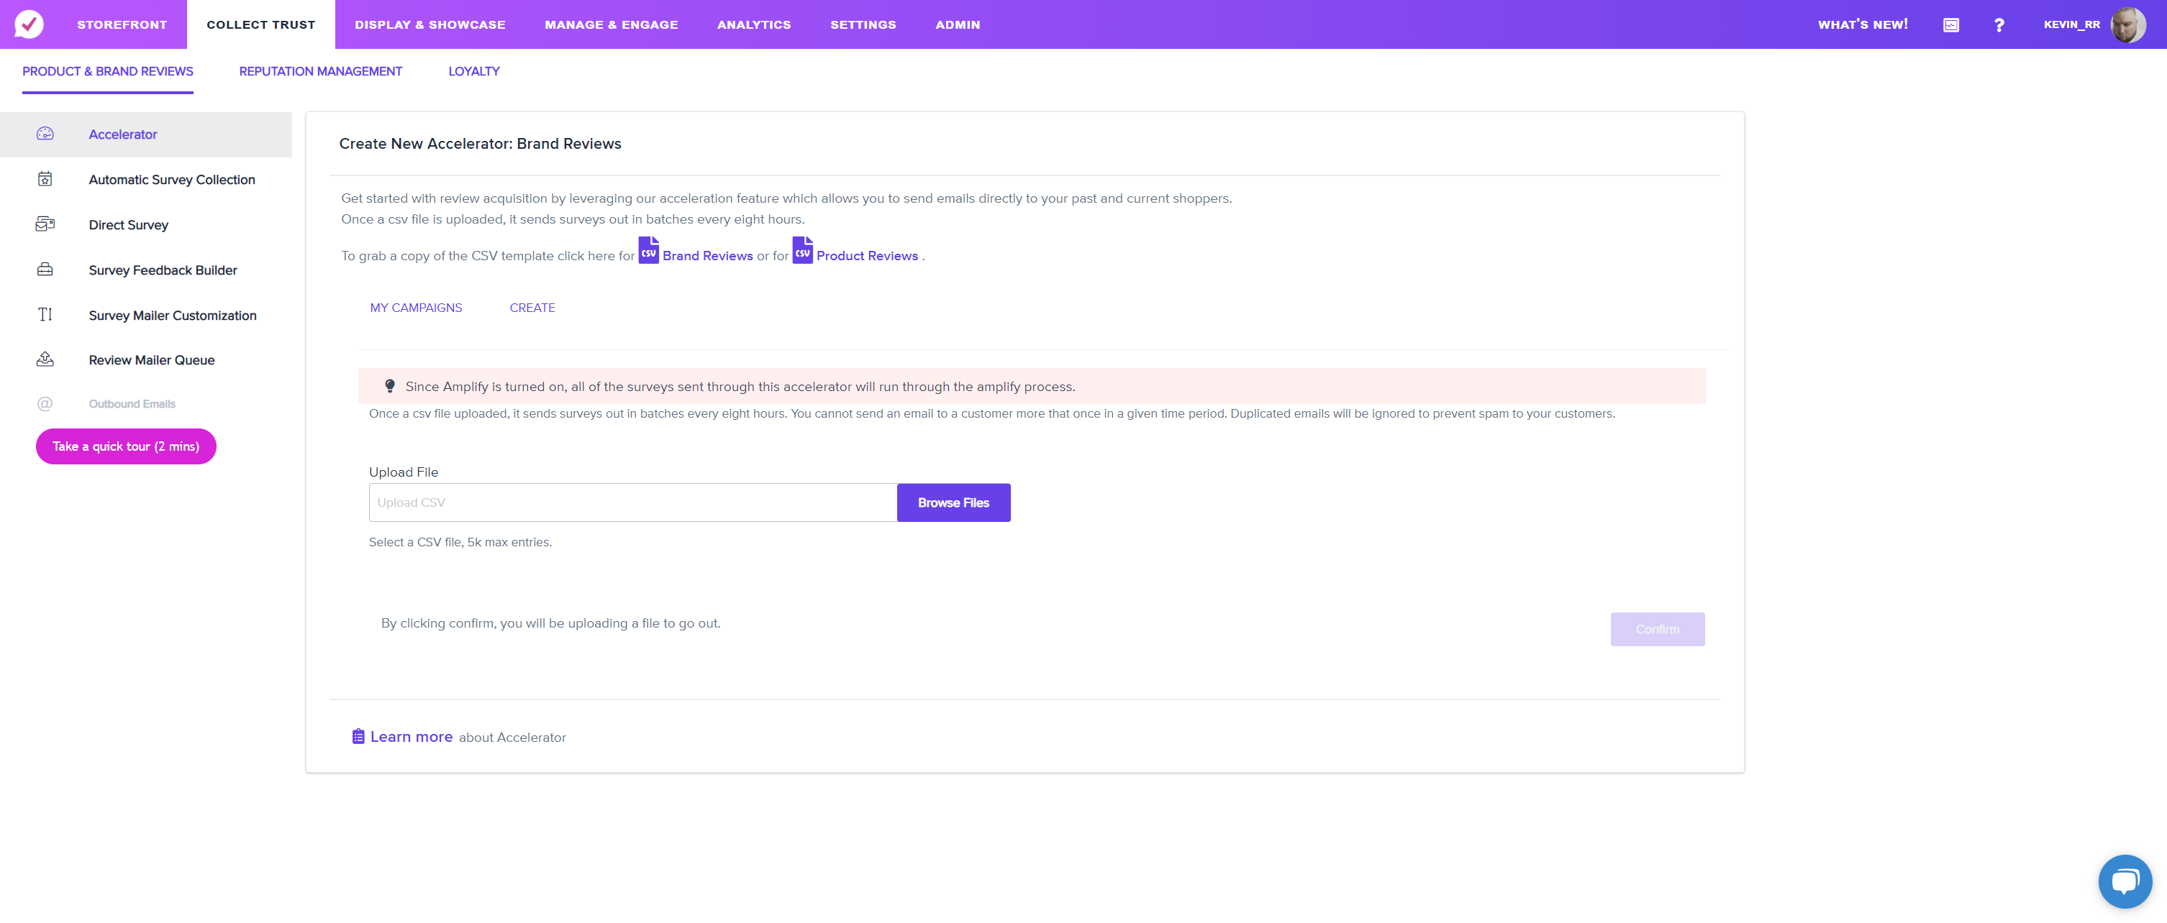Open What's New! announcements
Screen dimensions: 2167x923
[1863, 24]
